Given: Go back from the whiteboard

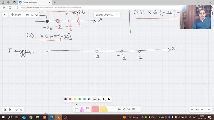Looking at the screenshot, I should coord(5,15).
